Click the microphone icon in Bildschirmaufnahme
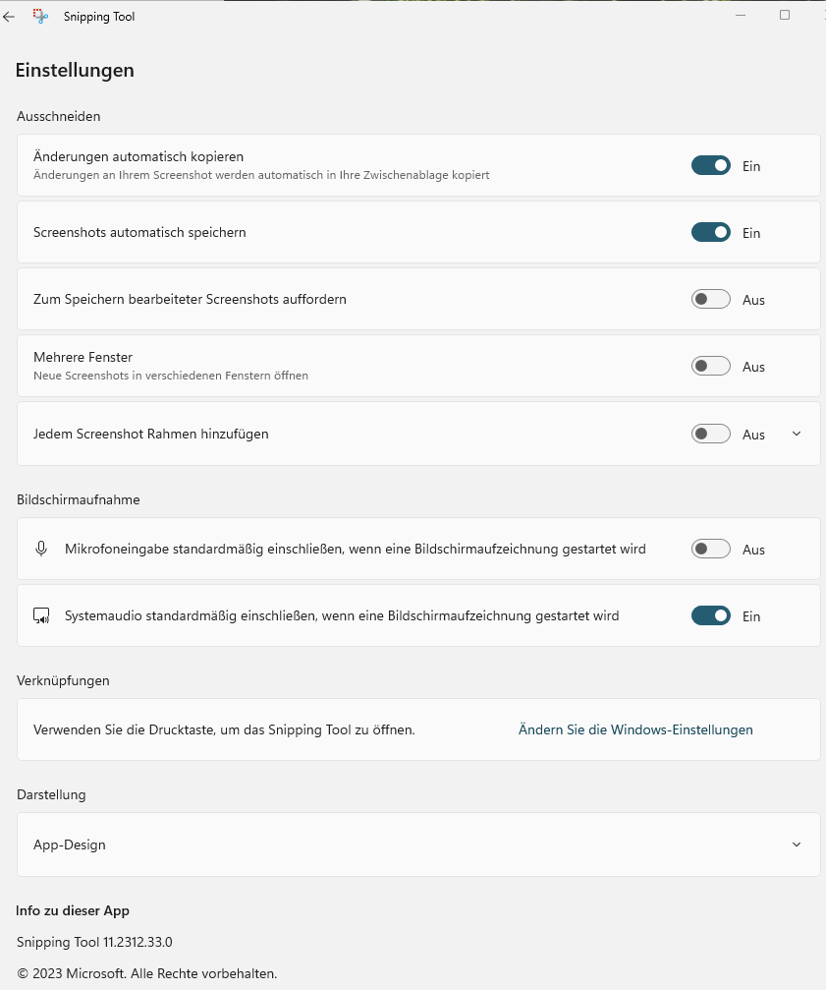 (41, 549)
